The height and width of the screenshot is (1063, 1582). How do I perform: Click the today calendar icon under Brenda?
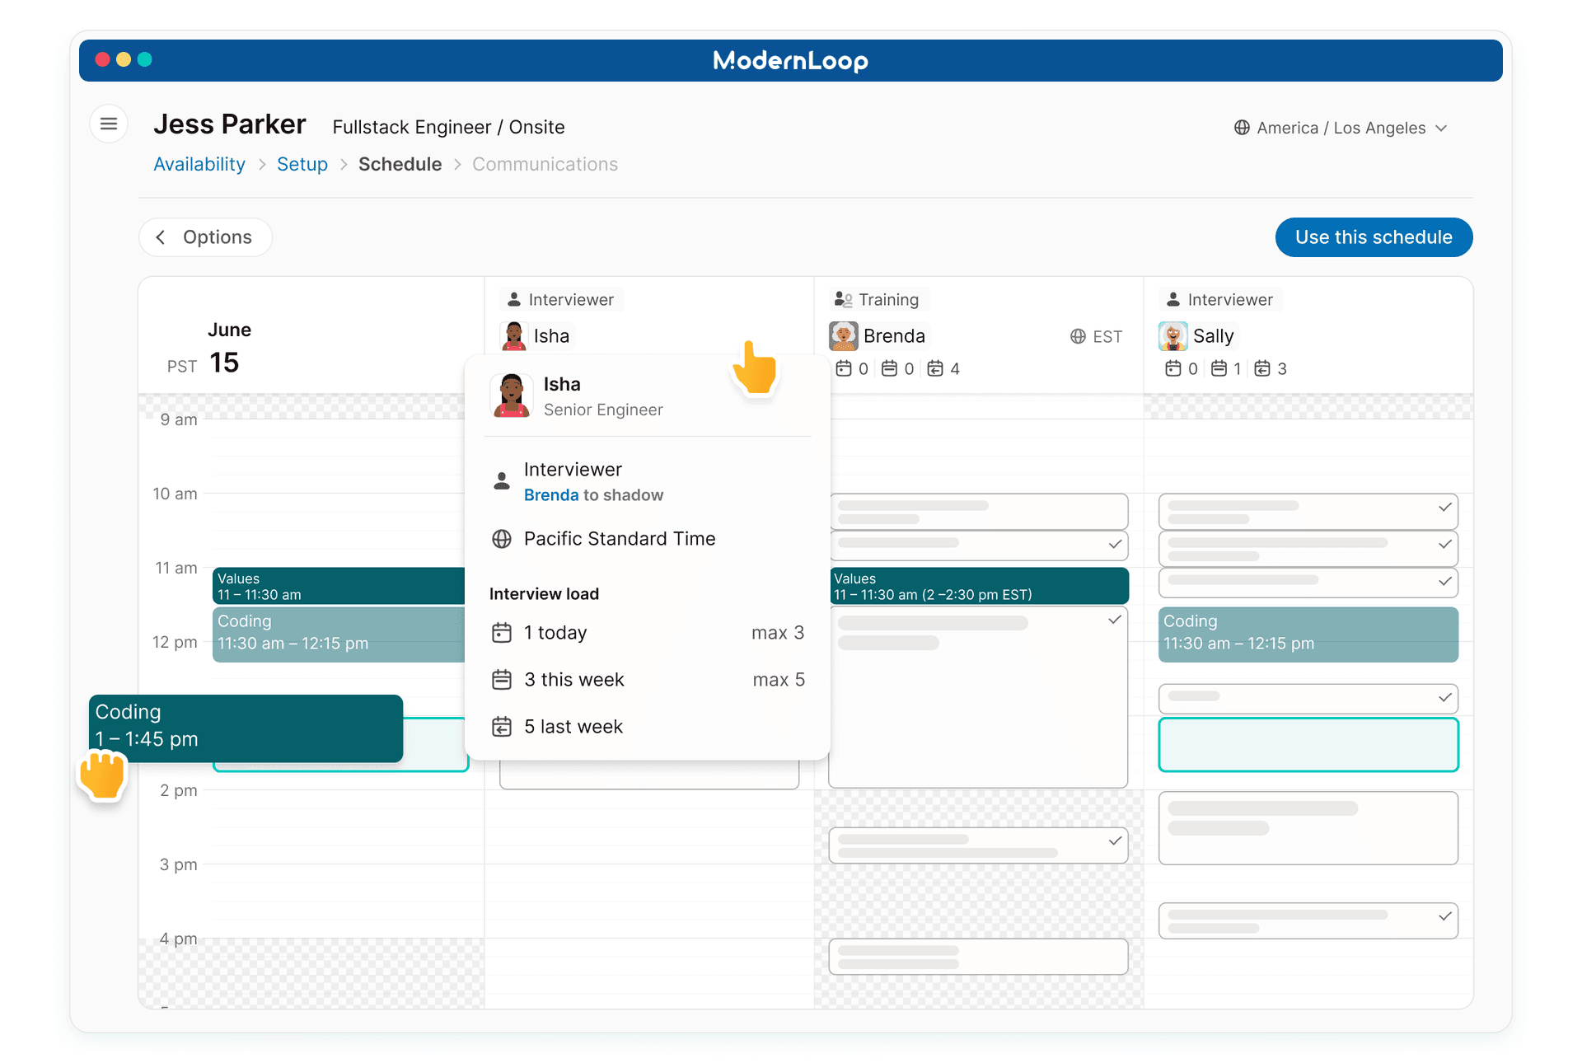click(844, 369)
